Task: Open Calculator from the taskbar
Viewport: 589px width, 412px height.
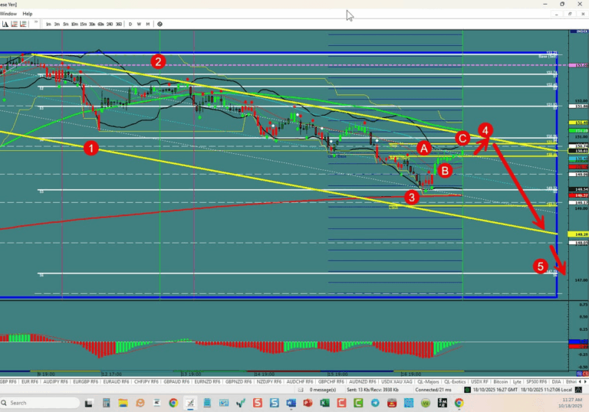Action: click(106, 404)
